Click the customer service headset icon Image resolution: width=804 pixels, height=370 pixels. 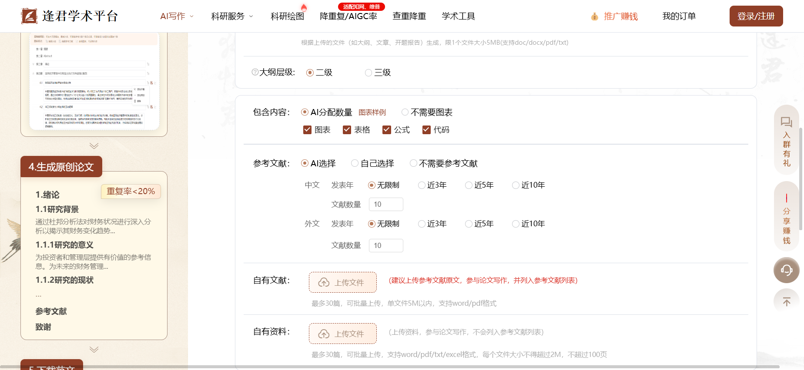pos(786,270)
